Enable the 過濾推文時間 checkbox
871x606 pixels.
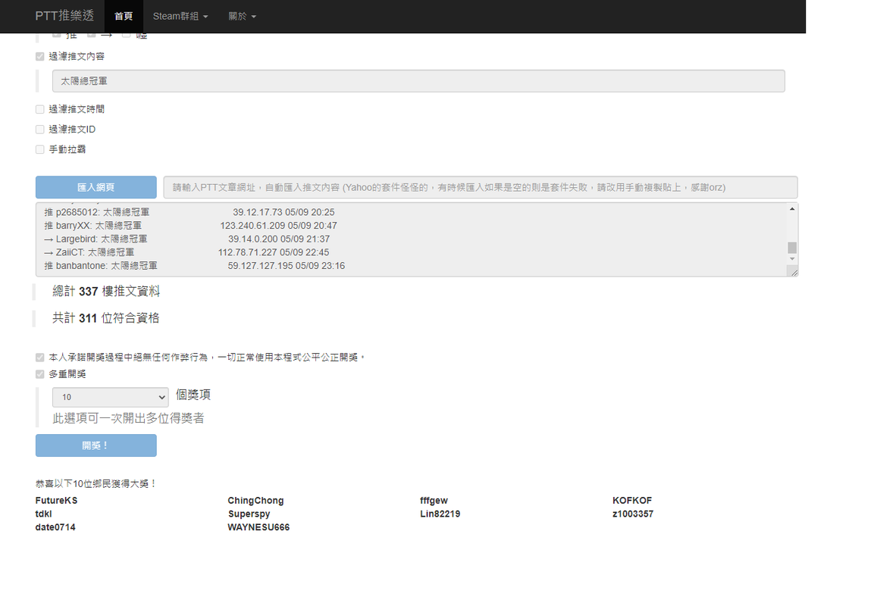[x=40, y=109]
